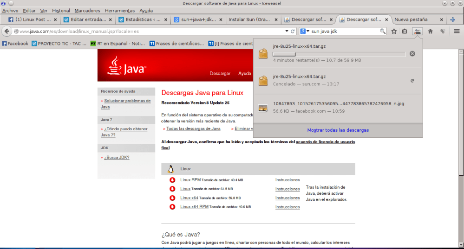Open URL history dropdown arrow in address bar

click(x=287, y=31)
